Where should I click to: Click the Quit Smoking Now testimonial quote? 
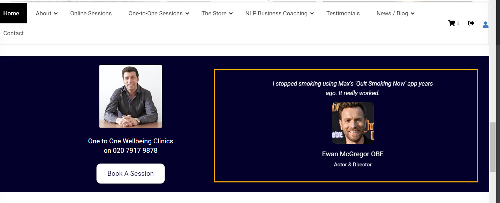tap(353, 88)
